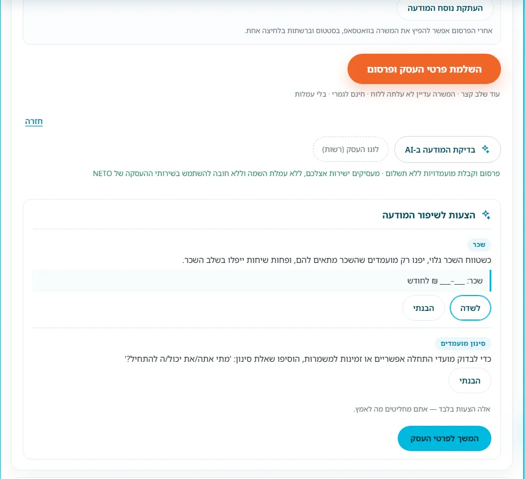Click the "לשדה" button in the salary suggestion
Viewport: 525px width, 479px height.
470,308
